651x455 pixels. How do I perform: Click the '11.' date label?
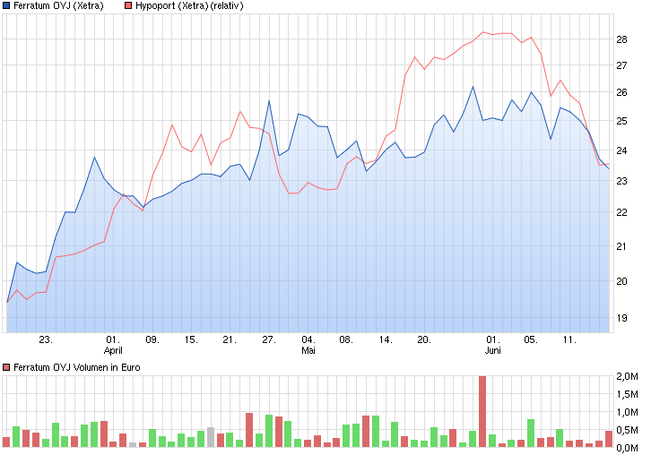click(x=569, y=339)
